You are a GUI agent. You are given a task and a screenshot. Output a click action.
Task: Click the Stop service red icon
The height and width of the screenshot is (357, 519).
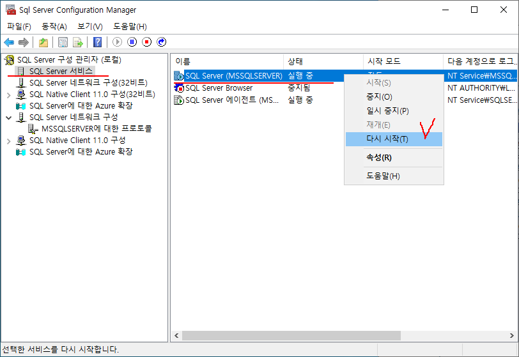[146, 42]
